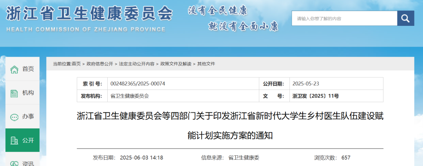Click the 索引号 label cell
The height and width of the screenshot is (166, 423).
point(92,84)
